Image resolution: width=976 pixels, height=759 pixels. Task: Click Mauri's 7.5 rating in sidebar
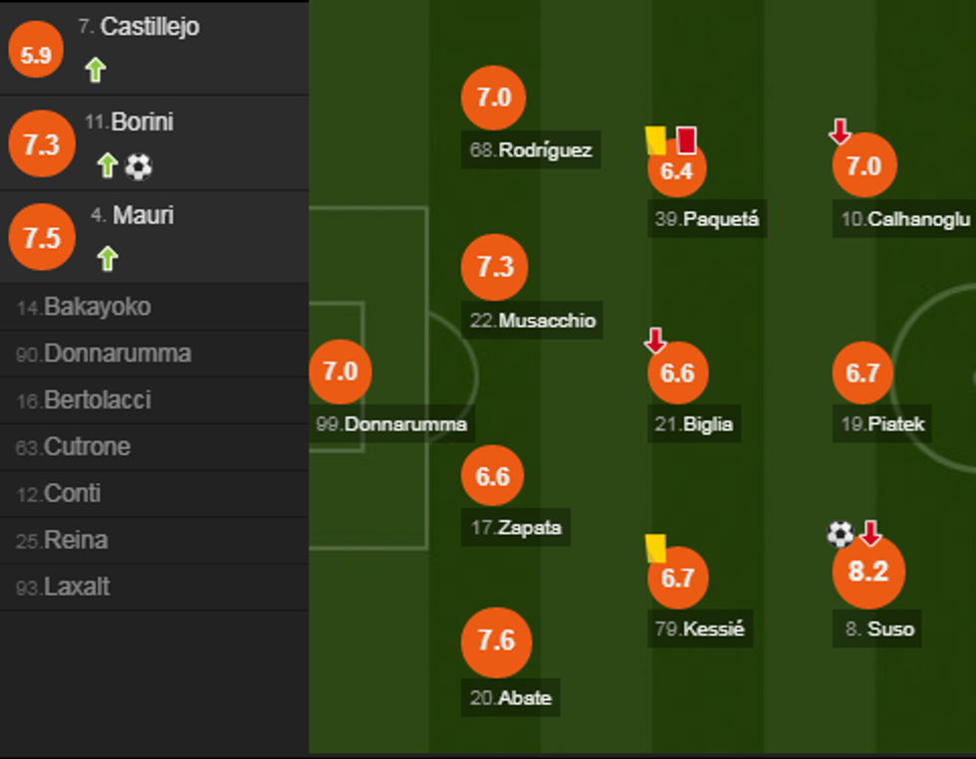click(x=42, y=238)
